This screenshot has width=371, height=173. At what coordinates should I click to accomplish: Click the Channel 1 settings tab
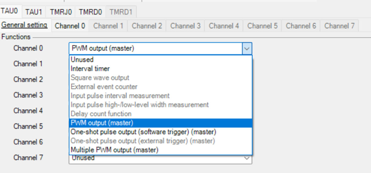tap(108, 26)
